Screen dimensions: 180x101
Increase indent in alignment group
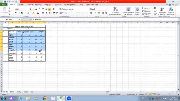coord(57,13)
